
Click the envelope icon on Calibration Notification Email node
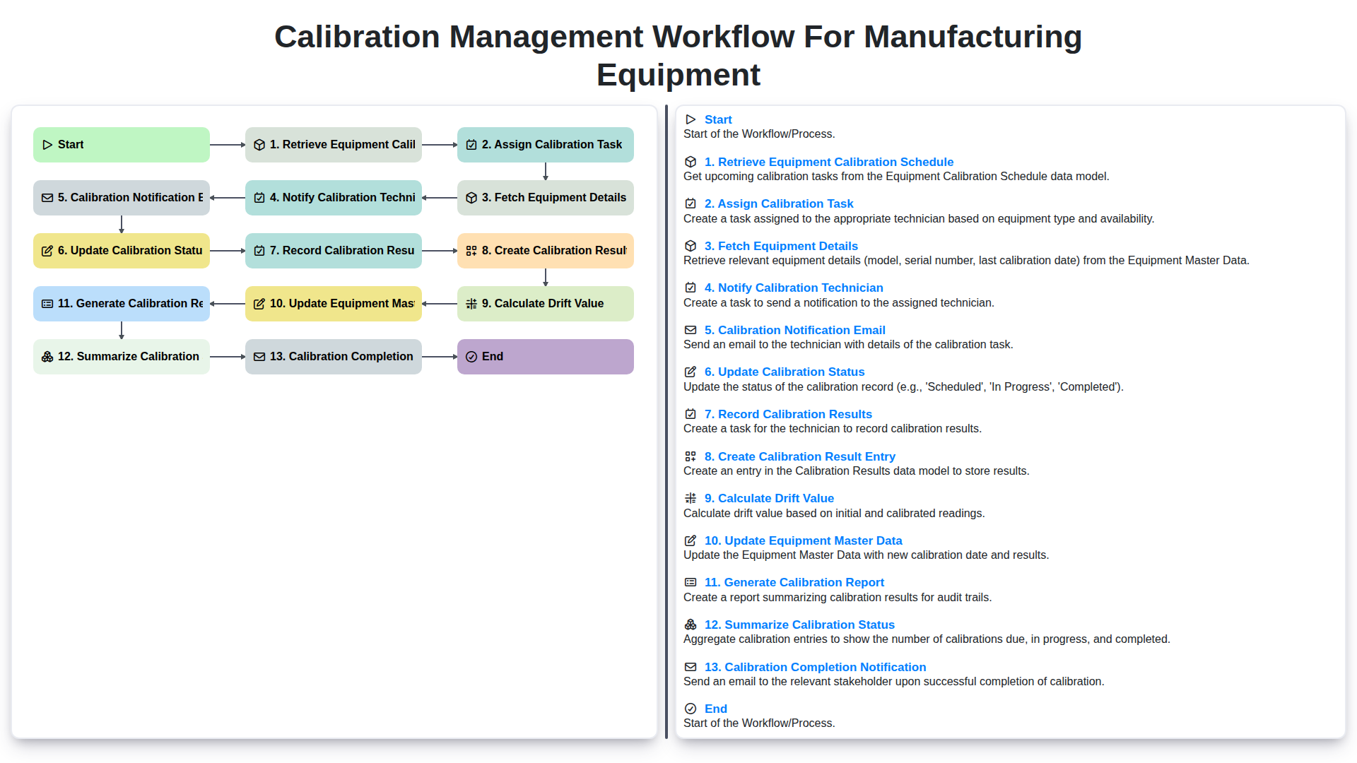pos(47,197)
